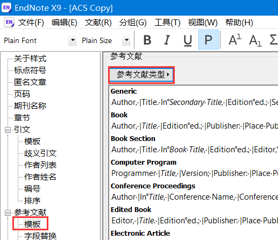Toggle Plain text P button
278x240 pixels.
click(209, 40)
